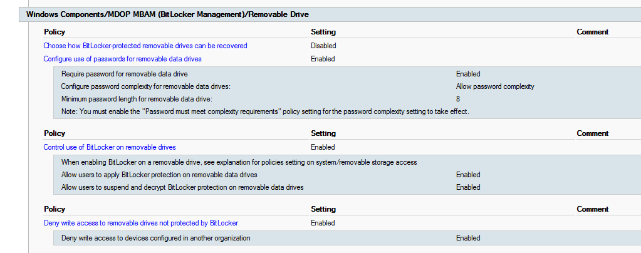Select 'Minimum password length for removable data drive:' label
This screenshot has height=253, width=641.
[137, 99]
